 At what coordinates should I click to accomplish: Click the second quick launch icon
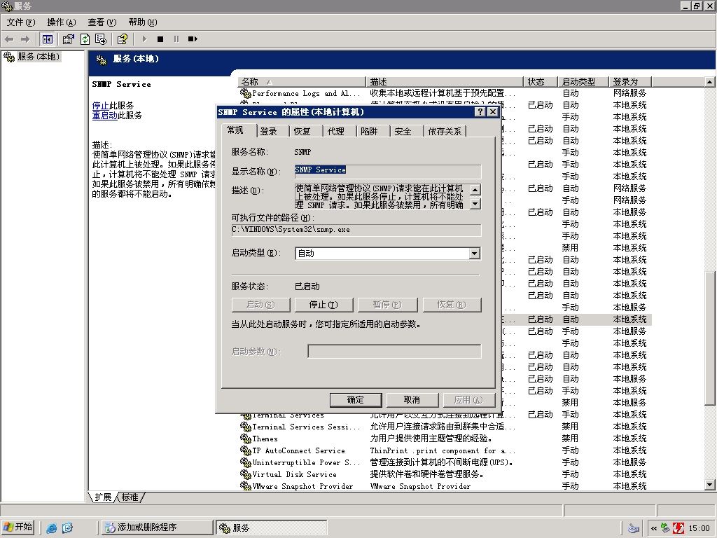67,528
